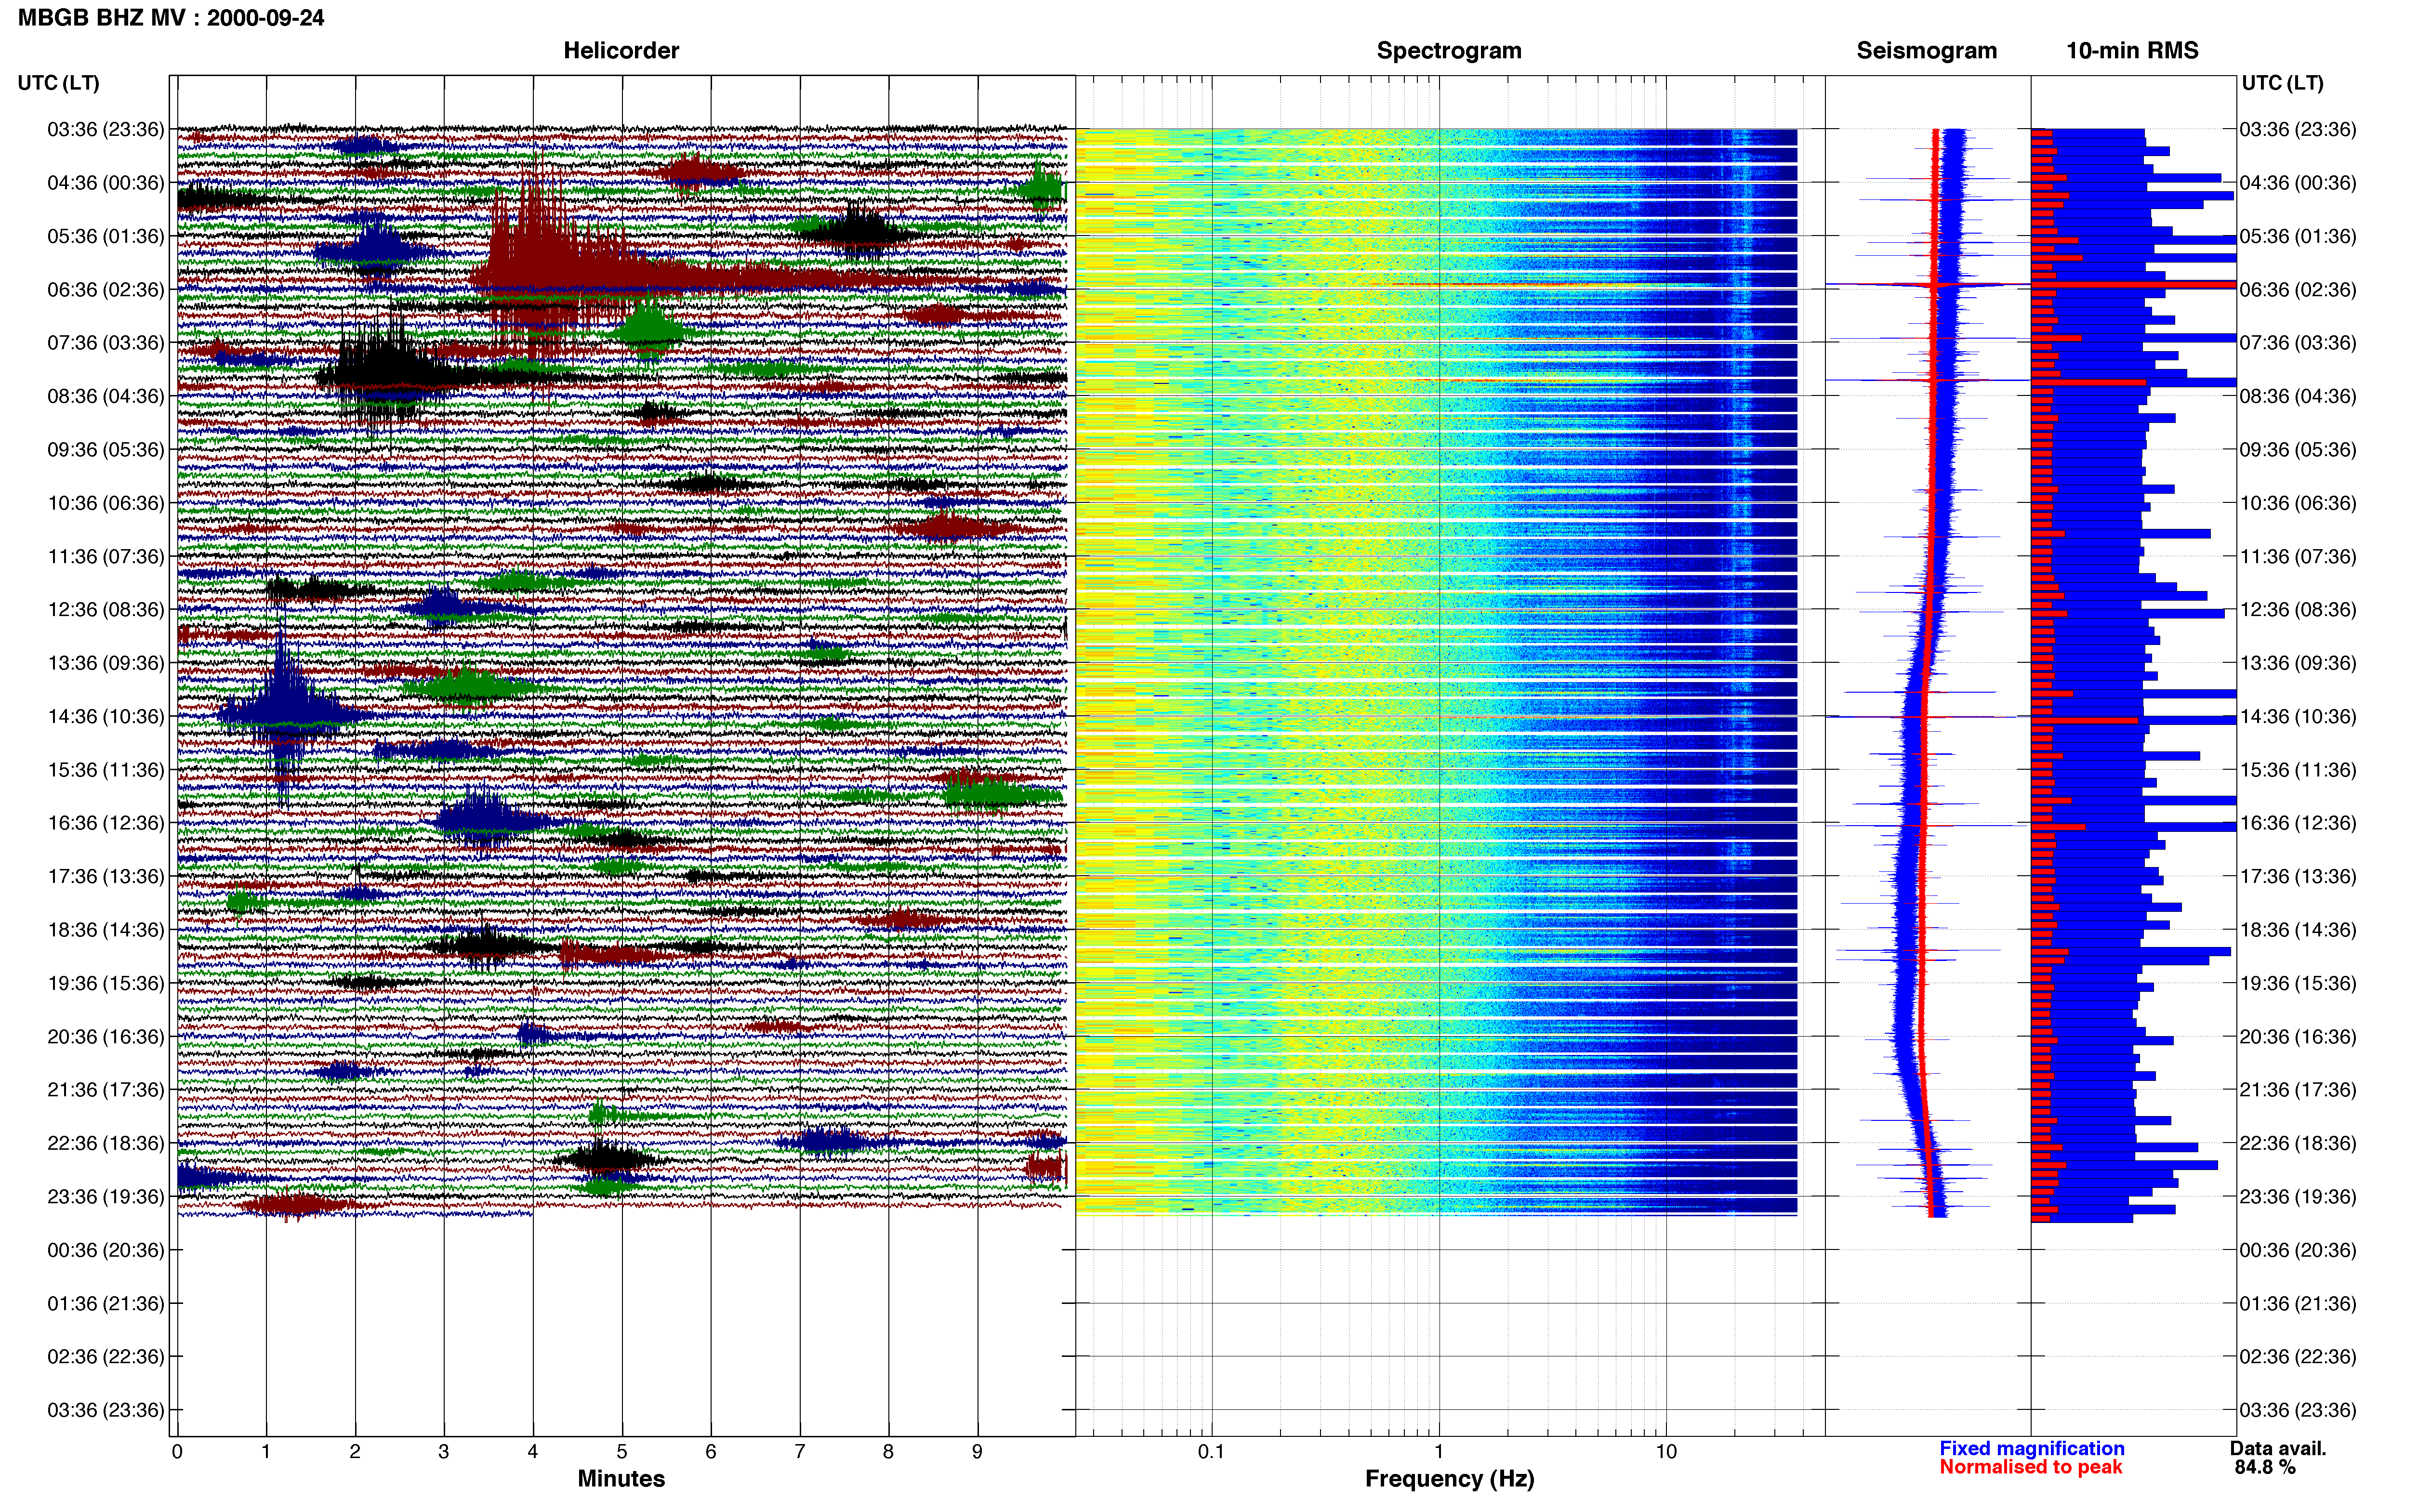Select the '10-min RMS' panel heading

click(2132, 51)
